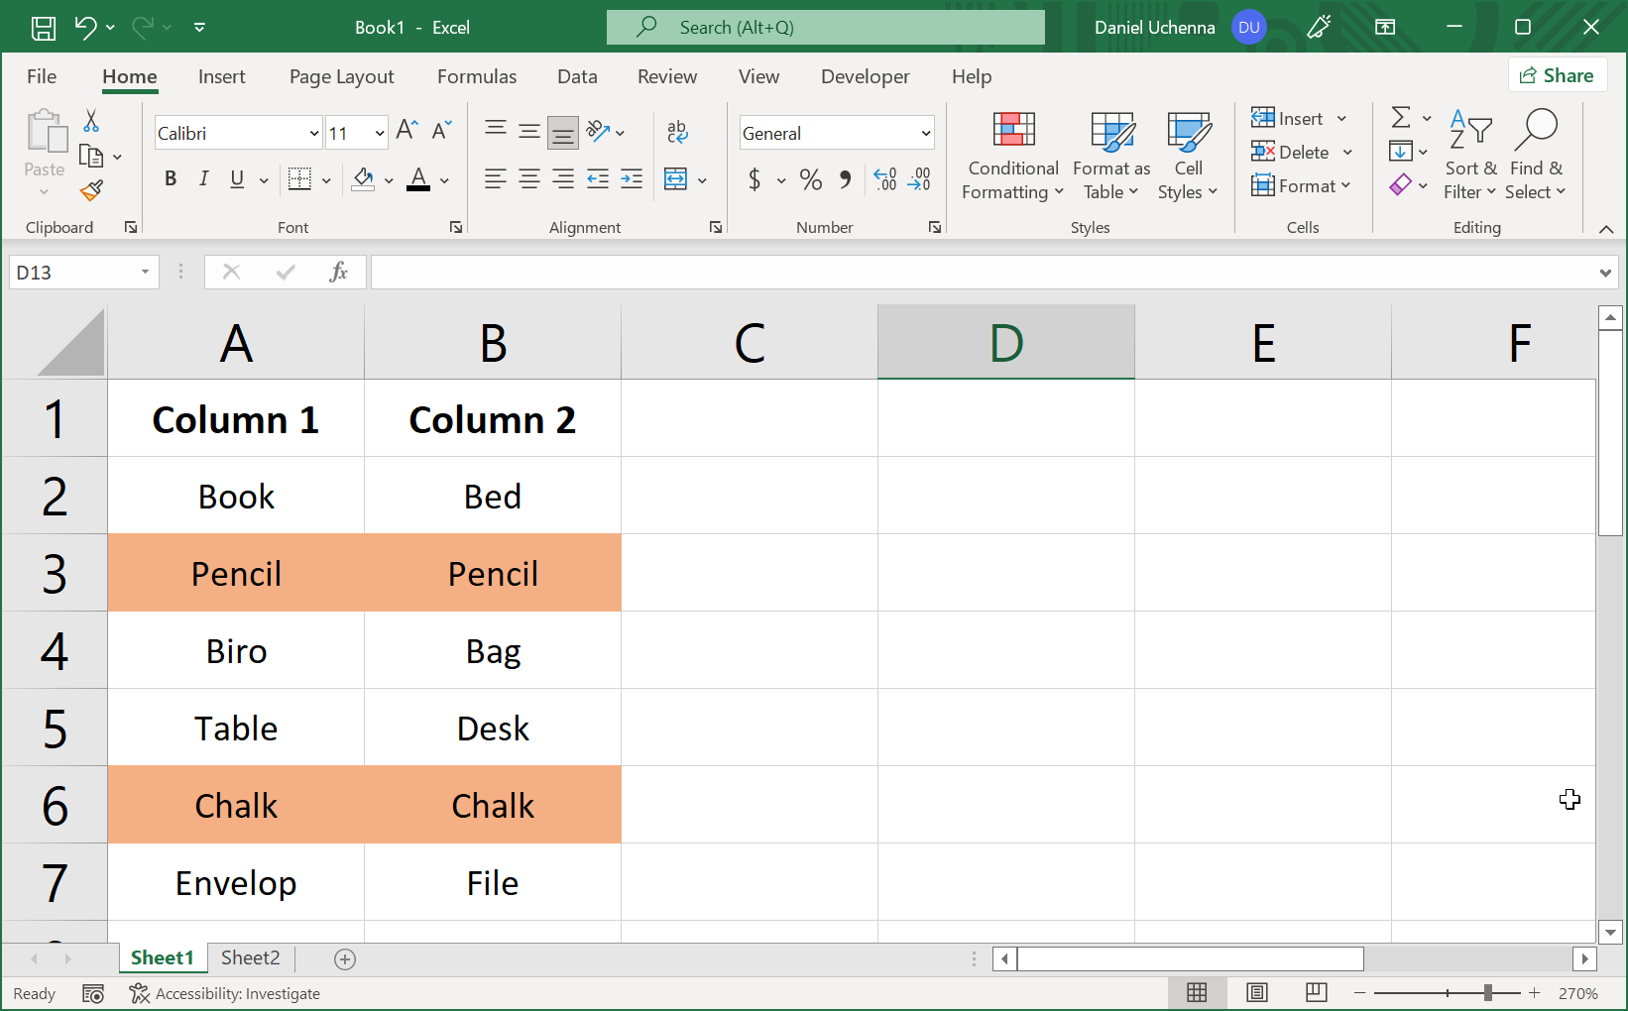Click the Save icon
1628x1011 pixels.
pyautogui.click(x=43, y=27)
